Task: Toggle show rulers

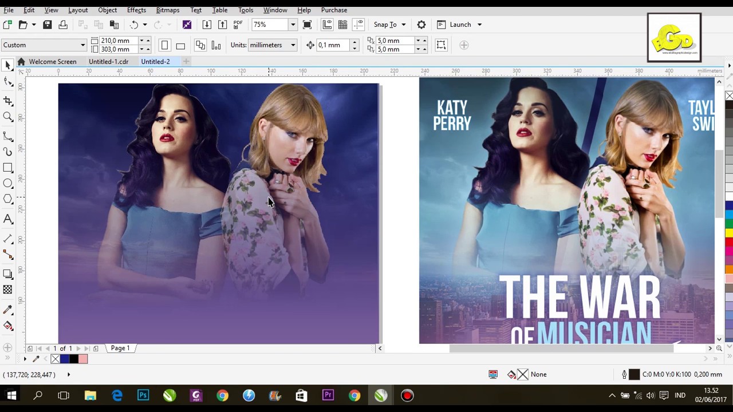Action: tap(327, 25)
